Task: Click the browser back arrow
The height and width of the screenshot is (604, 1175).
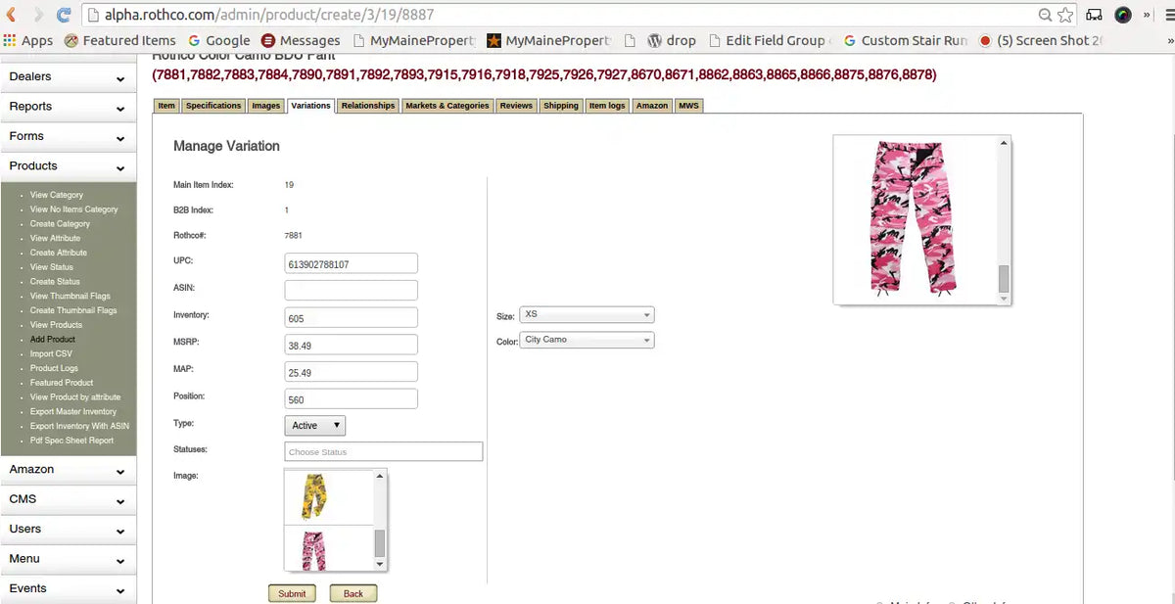Action: point(12,15)
